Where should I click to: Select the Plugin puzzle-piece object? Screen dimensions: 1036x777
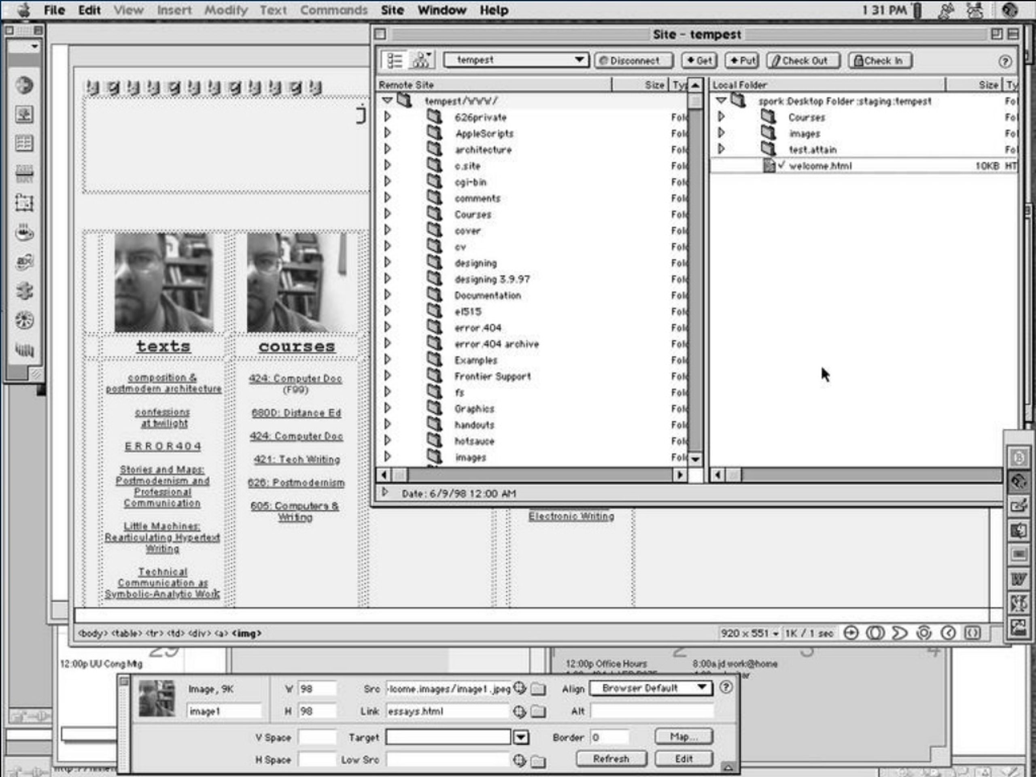(24, 291)
